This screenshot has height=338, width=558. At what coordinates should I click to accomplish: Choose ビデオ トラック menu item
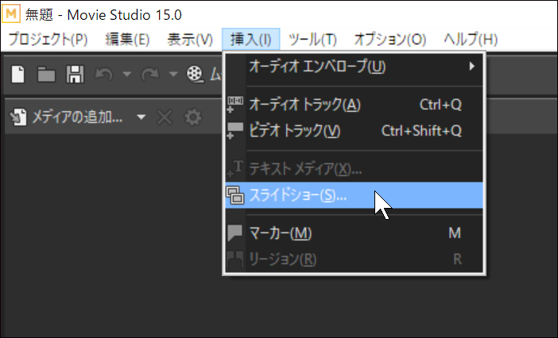click(354, 131)
